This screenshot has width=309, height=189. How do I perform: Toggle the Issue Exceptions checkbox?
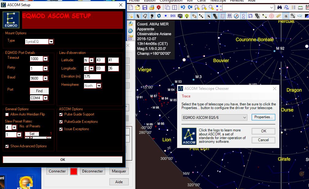point(61,129)
